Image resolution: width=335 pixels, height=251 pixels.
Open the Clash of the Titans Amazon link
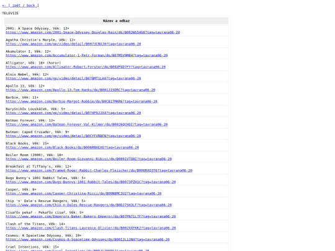click(91, 228)
